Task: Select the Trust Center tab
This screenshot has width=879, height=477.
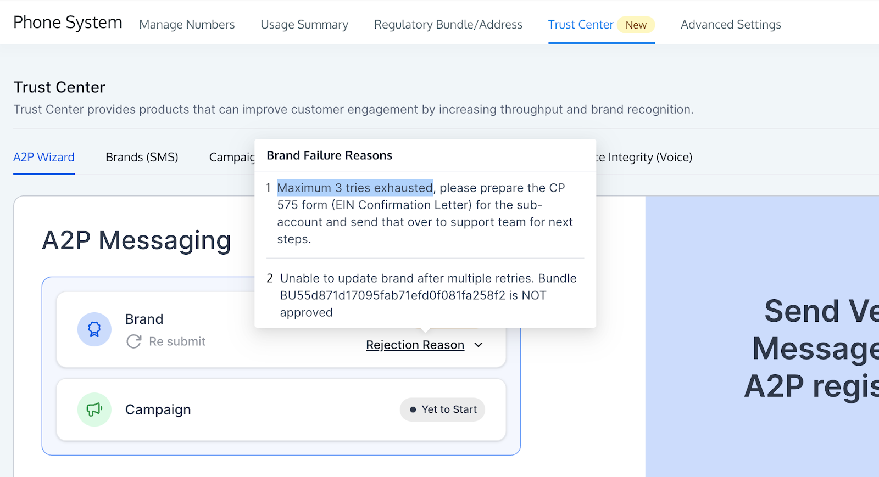Action: click(581, 25)
